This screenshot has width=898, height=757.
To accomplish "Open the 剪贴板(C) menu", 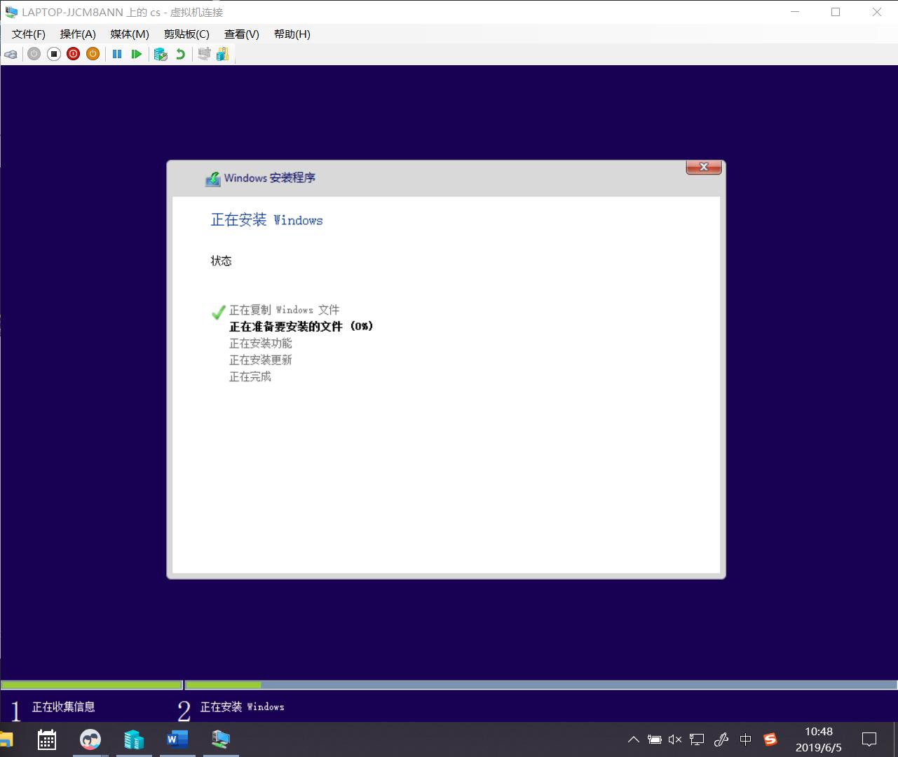I will (x=186, y=34).
